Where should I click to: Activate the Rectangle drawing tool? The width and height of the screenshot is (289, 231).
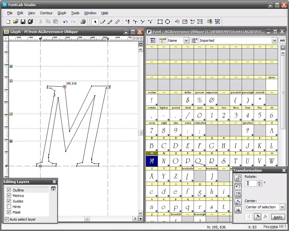(160, 22)
